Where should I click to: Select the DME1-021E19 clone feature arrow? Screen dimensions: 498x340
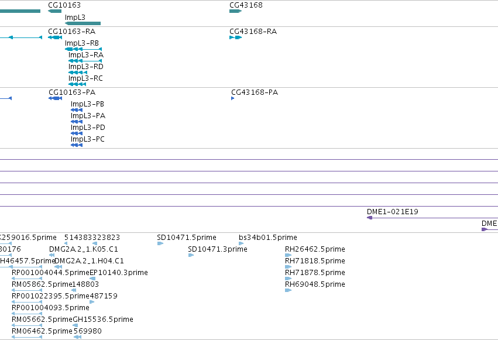(370, 218)
